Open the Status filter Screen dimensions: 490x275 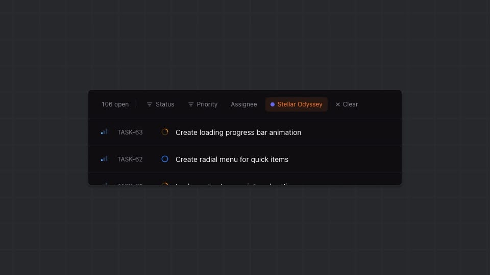161,104
